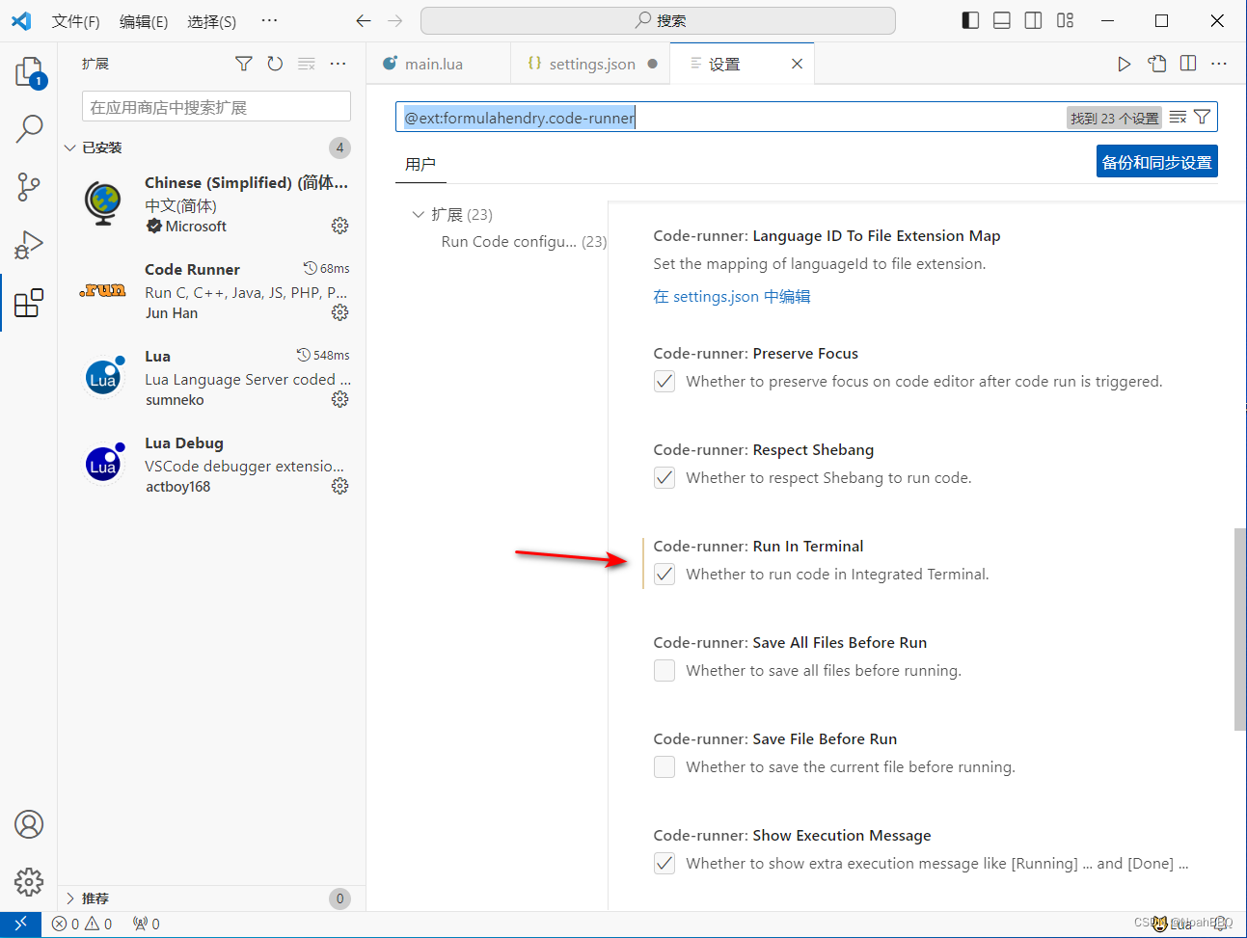Toggle primary sidebar layout icon
Image resolution: width=1247 pixels, height=938 pixels.
tap(971, 20)
